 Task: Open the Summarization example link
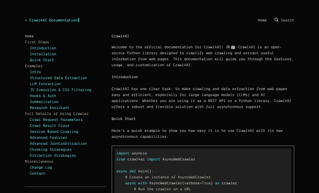click(x=44, y=102)
